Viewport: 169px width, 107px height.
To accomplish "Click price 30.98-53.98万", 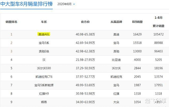I will click(x=85, y=94).
